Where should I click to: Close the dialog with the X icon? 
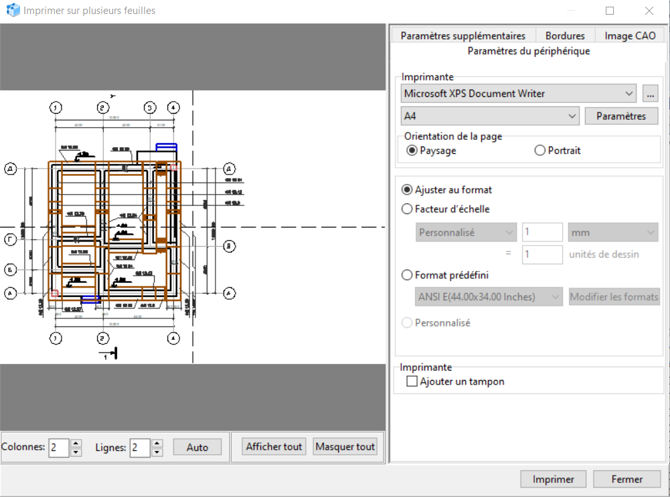click(649, 11)
